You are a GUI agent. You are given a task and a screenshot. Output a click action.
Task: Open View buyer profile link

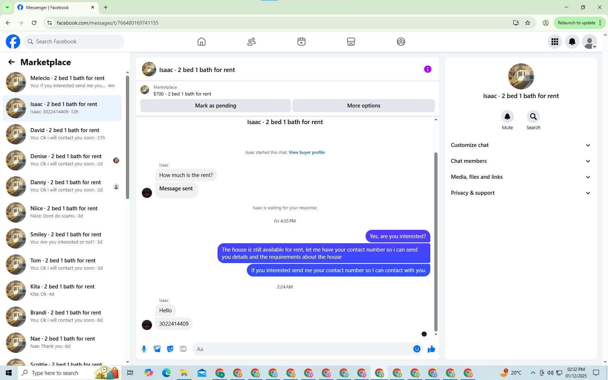307,152
